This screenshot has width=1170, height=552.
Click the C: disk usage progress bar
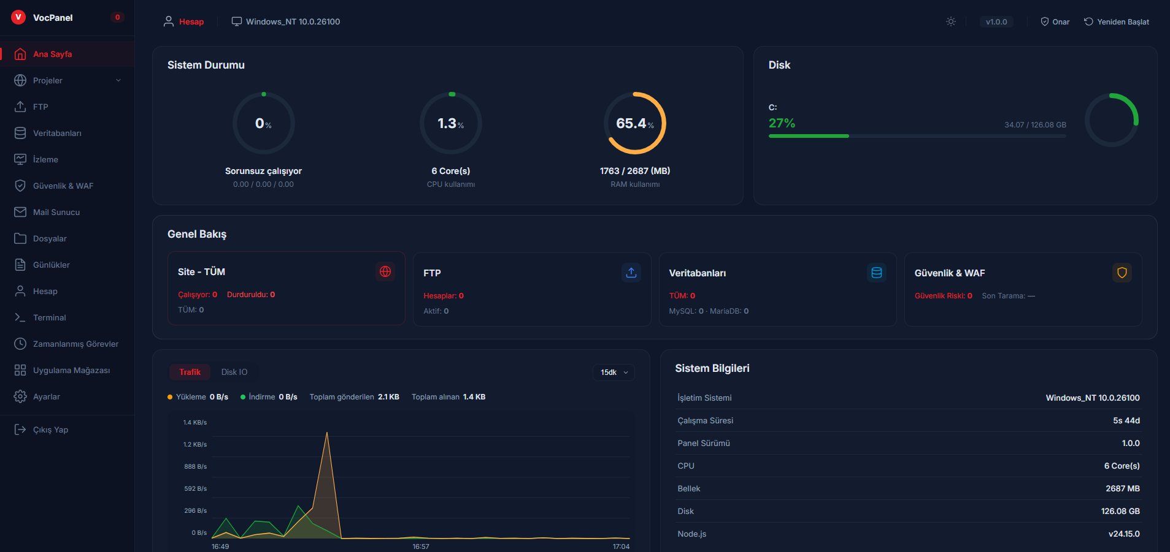click(917, 136)
